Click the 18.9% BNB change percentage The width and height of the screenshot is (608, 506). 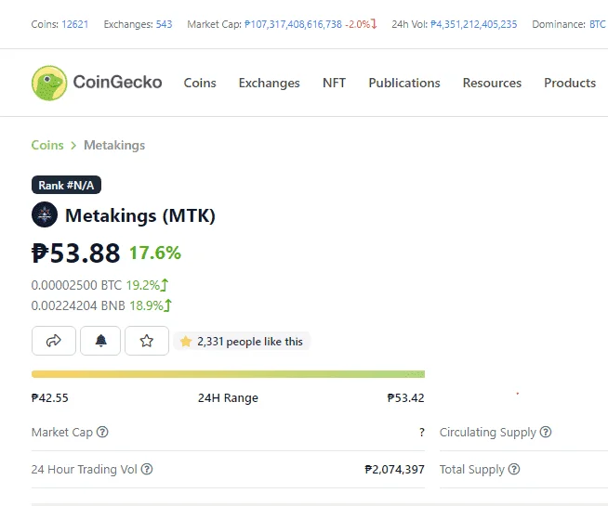[146, 305]
